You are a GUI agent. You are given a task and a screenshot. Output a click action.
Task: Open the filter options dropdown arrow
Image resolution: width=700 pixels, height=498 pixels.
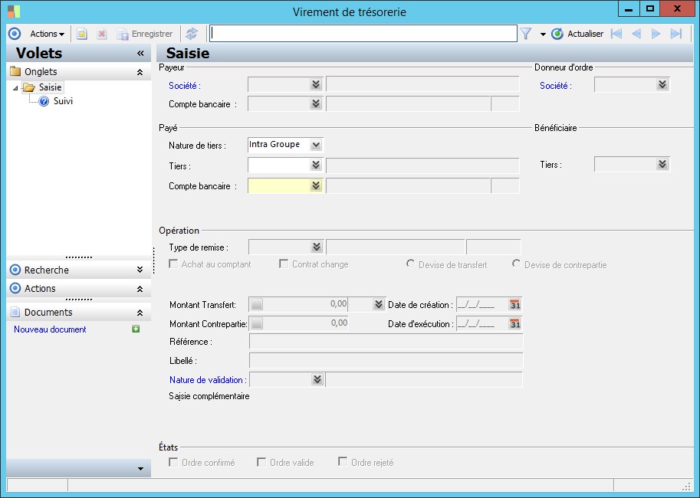point(543,34)
